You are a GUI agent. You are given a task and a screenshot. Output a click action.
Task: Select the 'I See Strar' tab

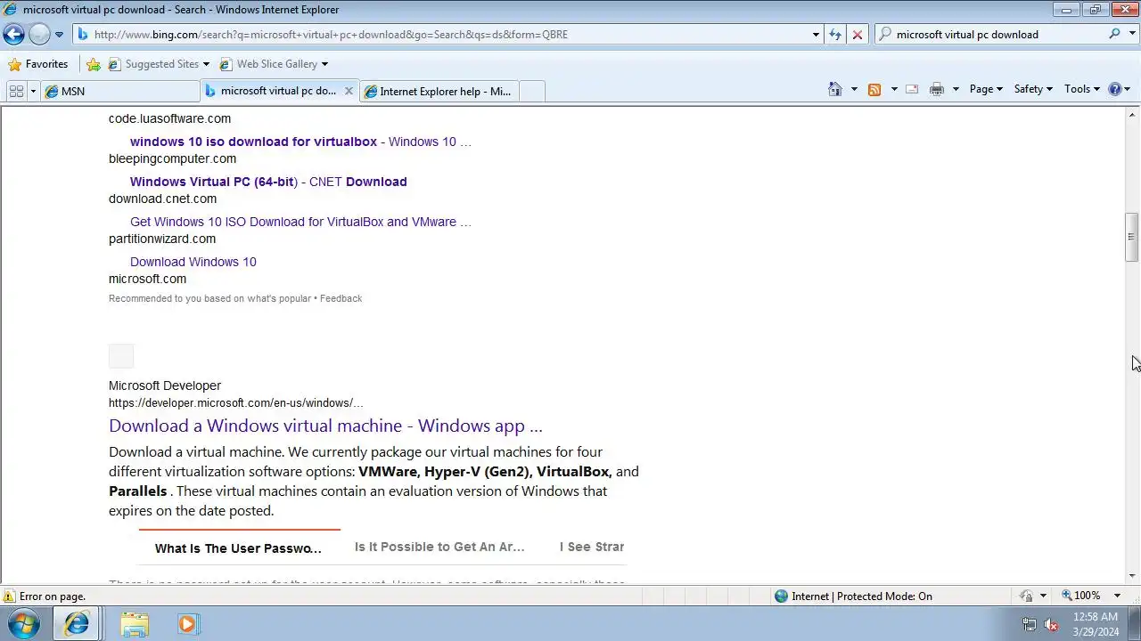592,547
